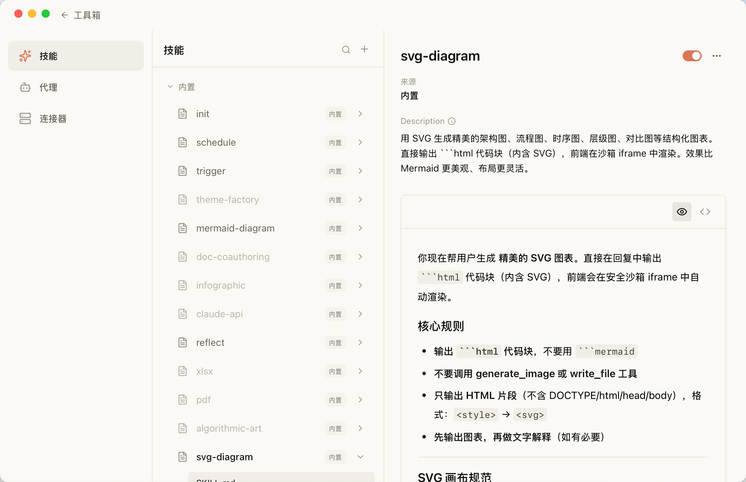Collapse the 内置 group

[170, 87]
